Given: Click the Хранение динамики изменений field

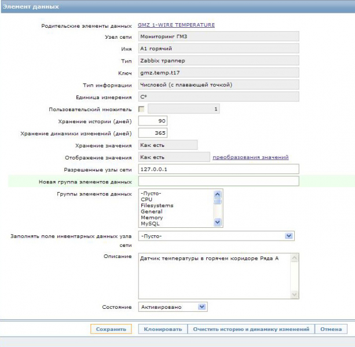Looking at the screenshot, I should (153, 133).
